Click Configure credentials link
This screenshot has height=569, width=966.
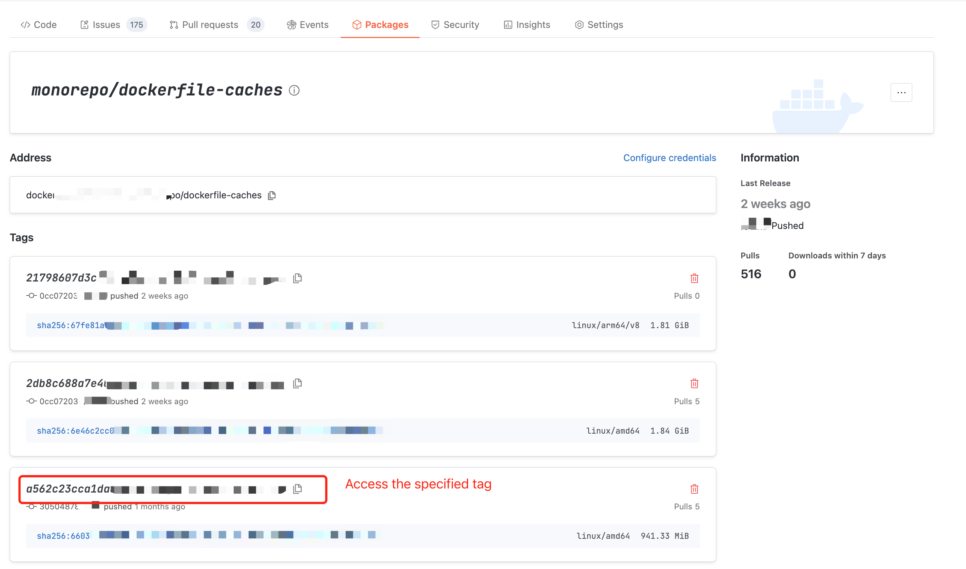[x=669, y=158]
